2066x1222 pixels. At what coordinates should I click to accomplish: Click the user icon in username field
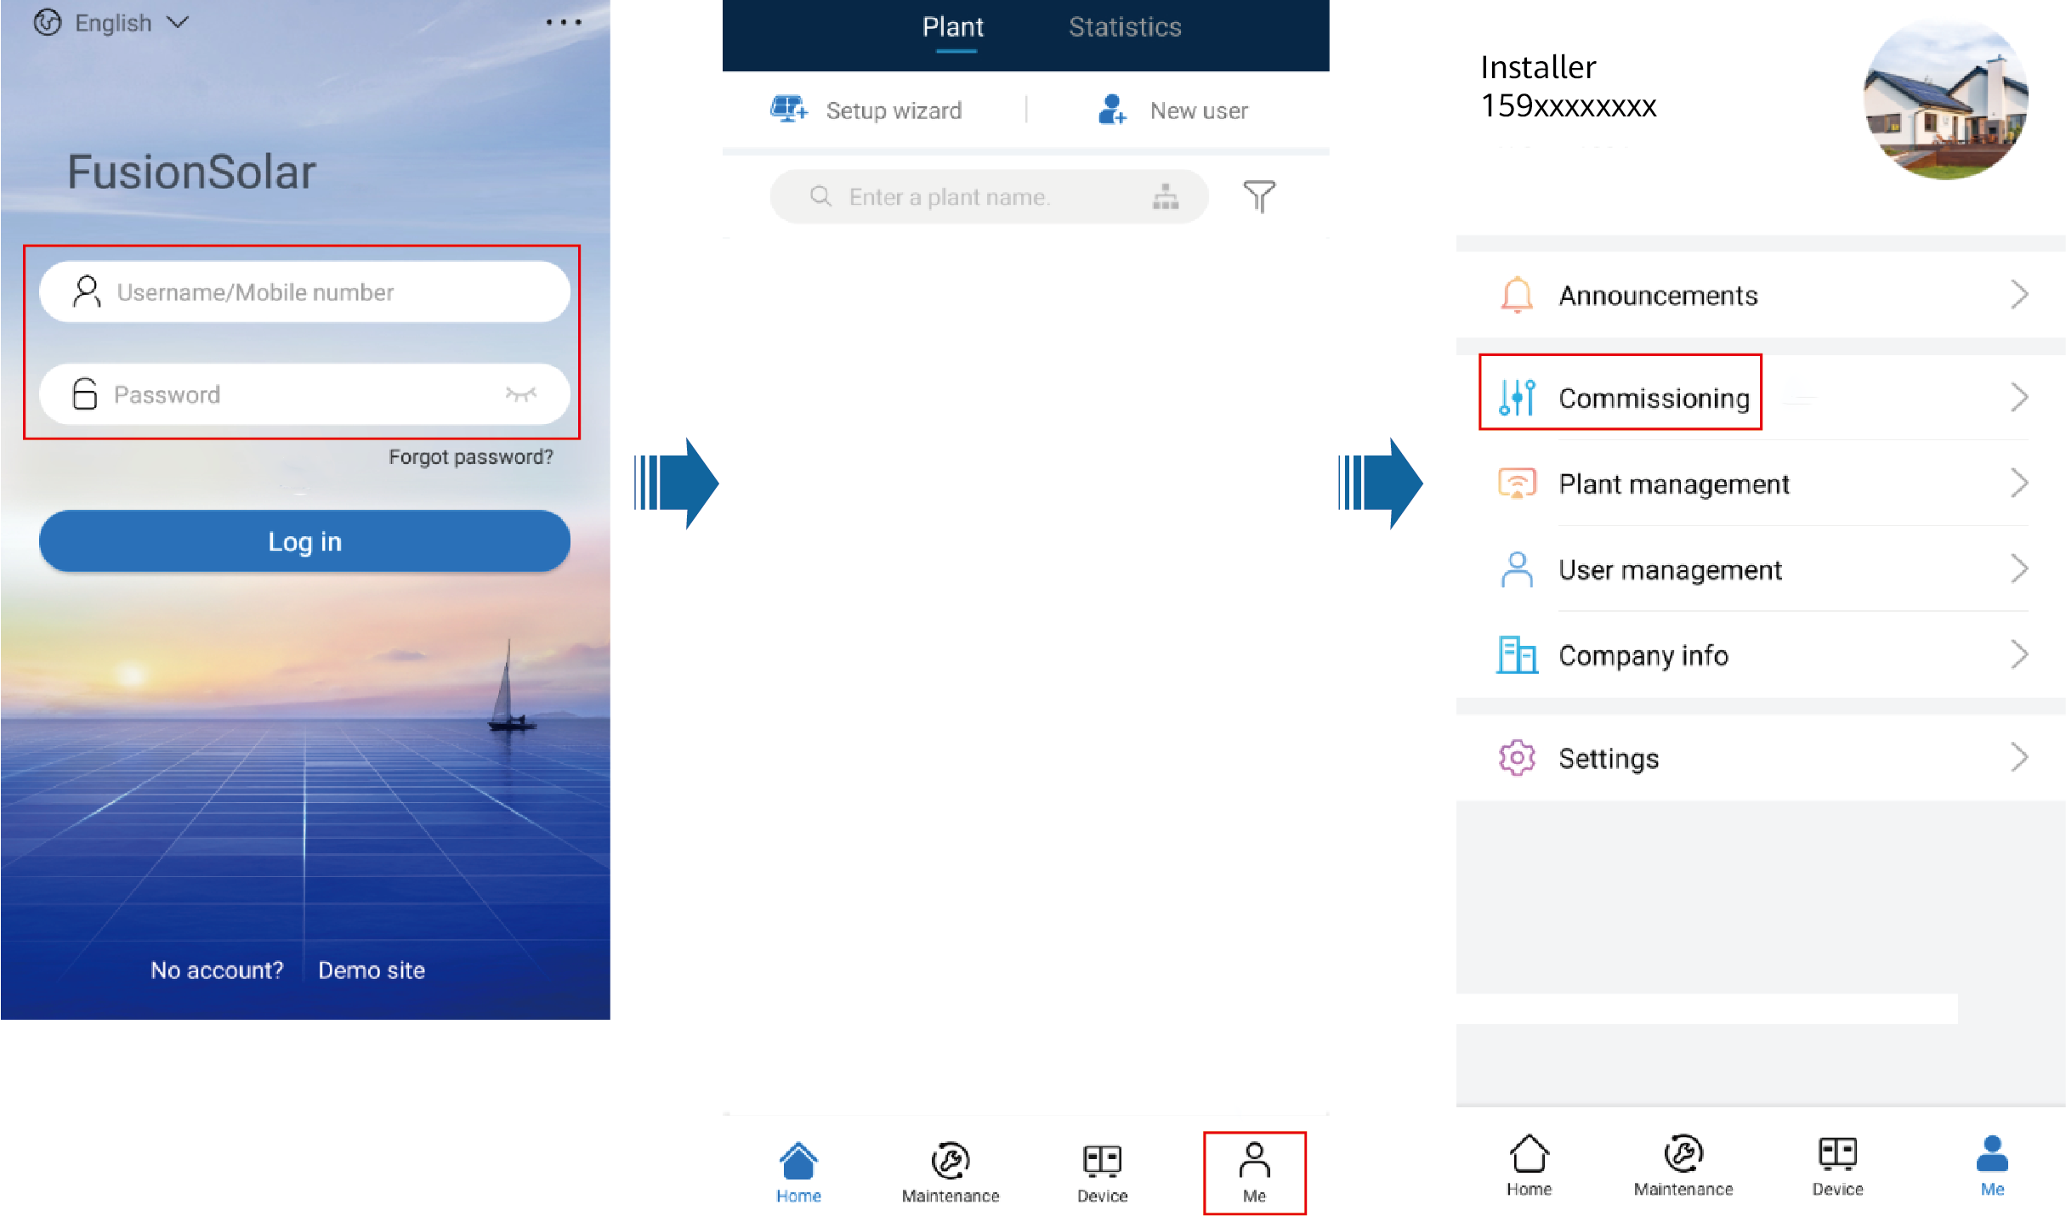pos(87,291)
